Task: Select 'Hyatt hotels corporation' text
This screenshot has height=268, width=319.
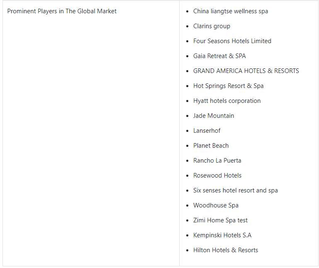Action: pyautogui.click(x=227, y=101)
